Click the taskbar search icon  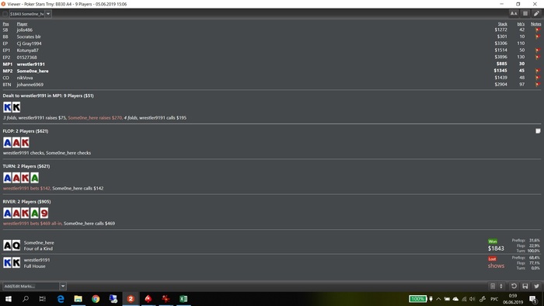[x=26, y=299]
